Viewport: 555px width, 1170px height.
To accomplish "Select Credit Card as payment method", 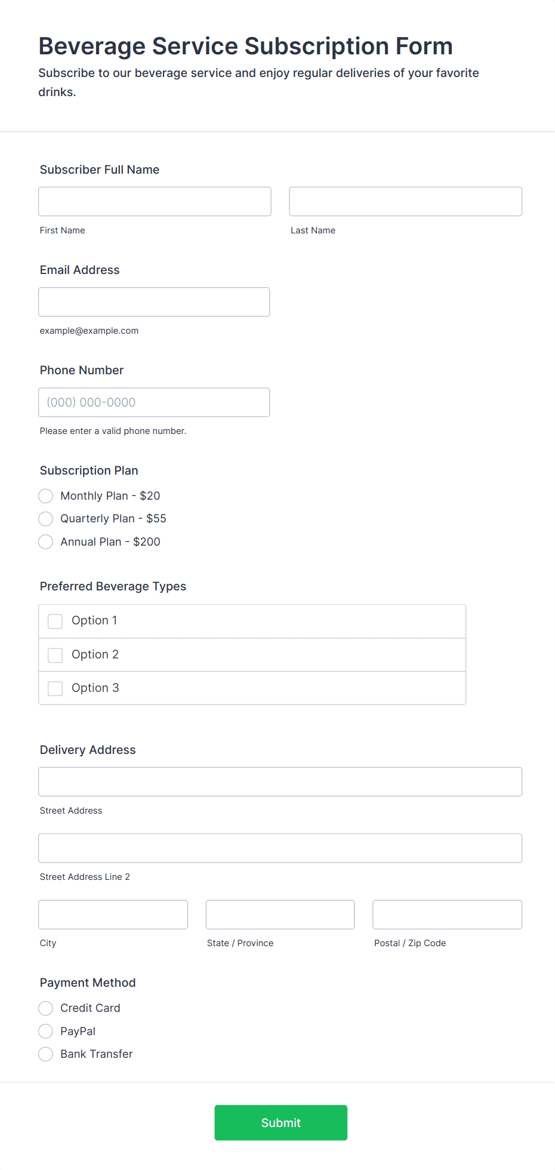I will pyautogui.click(x=46, y=1008).
